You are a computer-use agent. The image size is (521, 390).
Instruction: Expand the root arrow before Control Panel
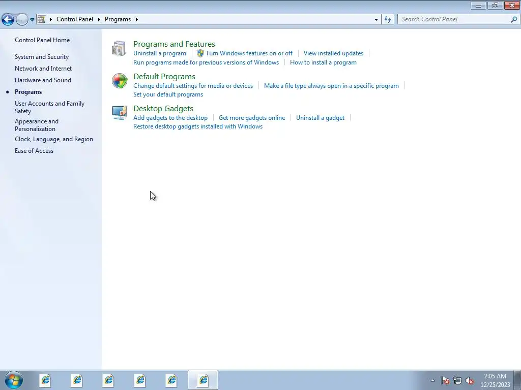pyautogui.click(x=51, y=20)
